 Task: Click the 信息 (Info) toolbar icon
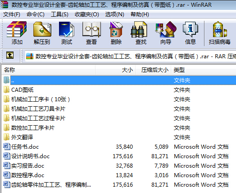191,29
